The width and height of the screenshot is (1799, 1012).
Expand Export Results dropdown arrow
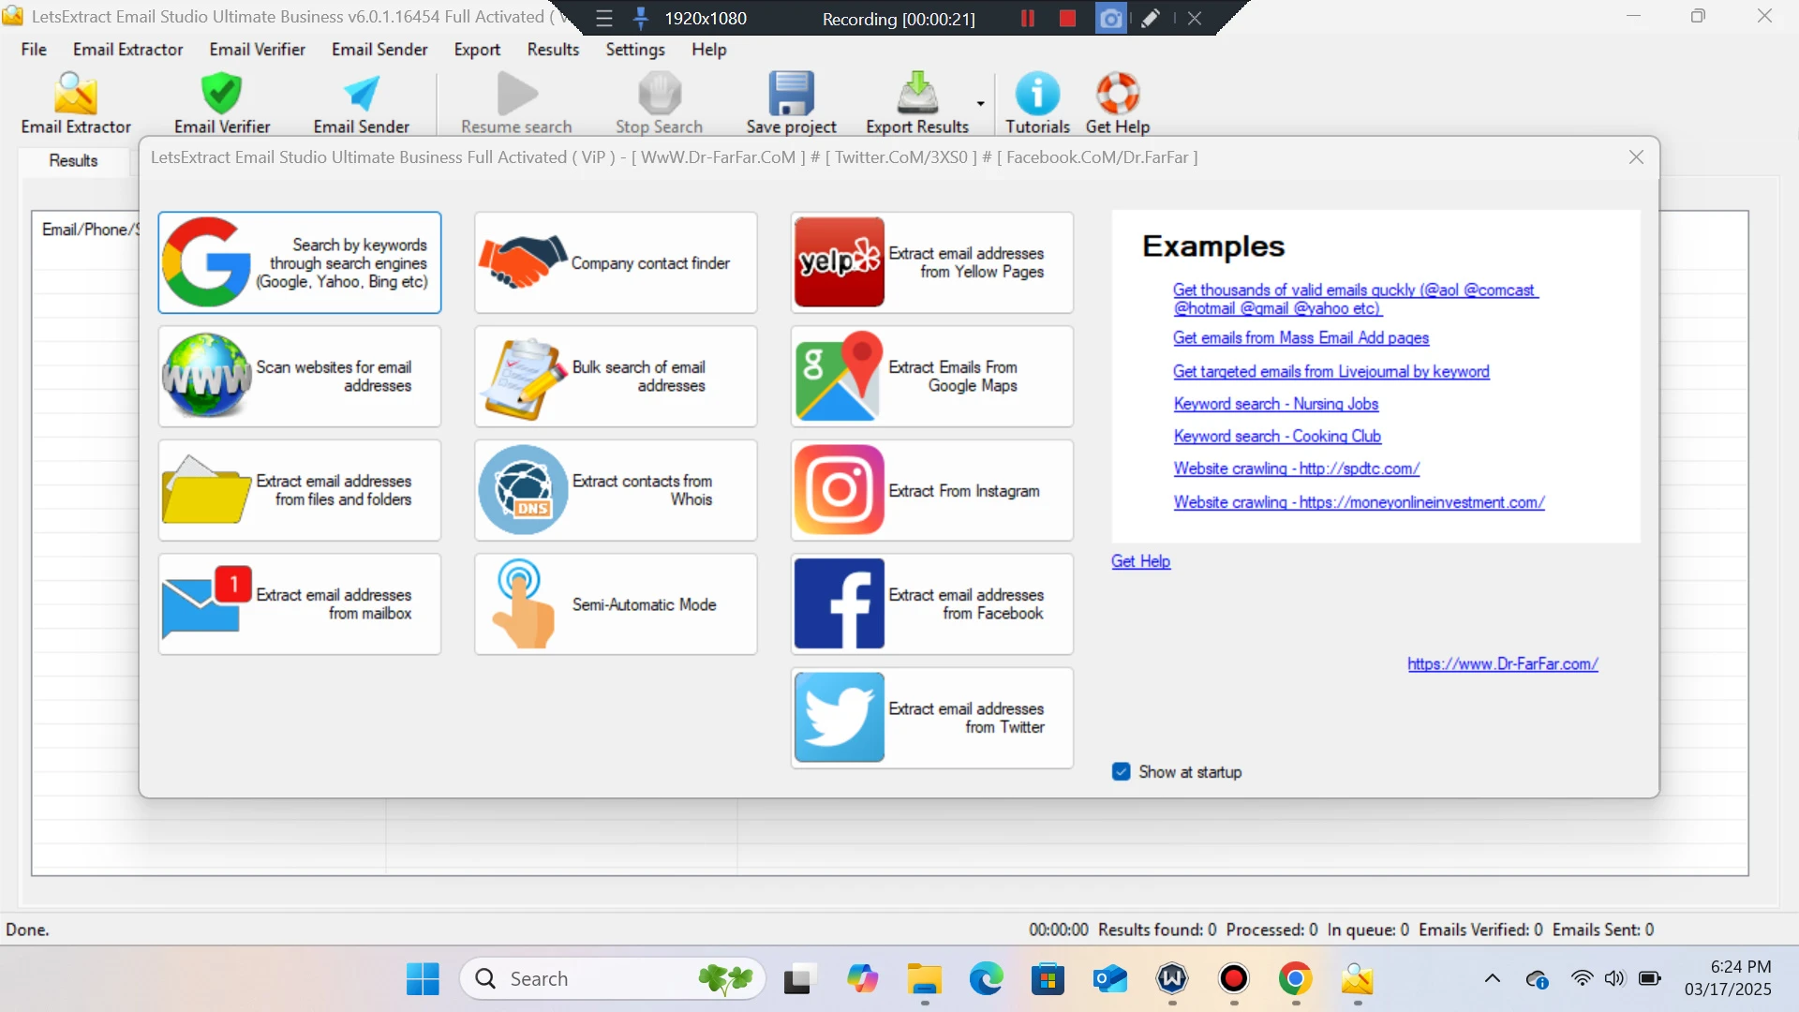tap(980, 104)
